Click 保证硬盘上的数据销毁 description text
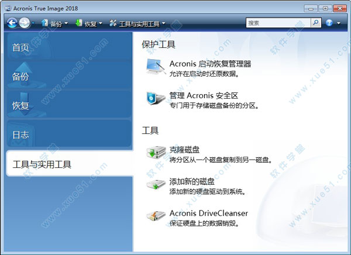 204,223
